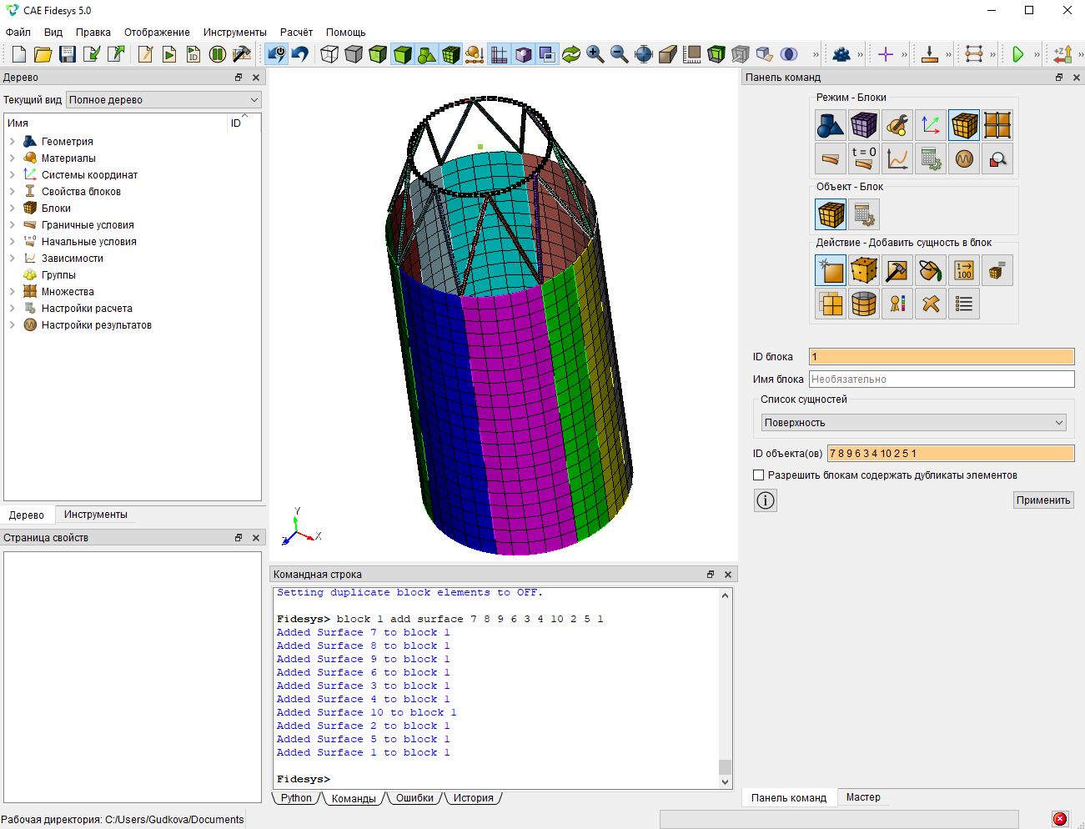The width and height of the screenshot is (1085, 829).
Task: Click the purple crosshair toolbar icon
Action: click(886, 54)
